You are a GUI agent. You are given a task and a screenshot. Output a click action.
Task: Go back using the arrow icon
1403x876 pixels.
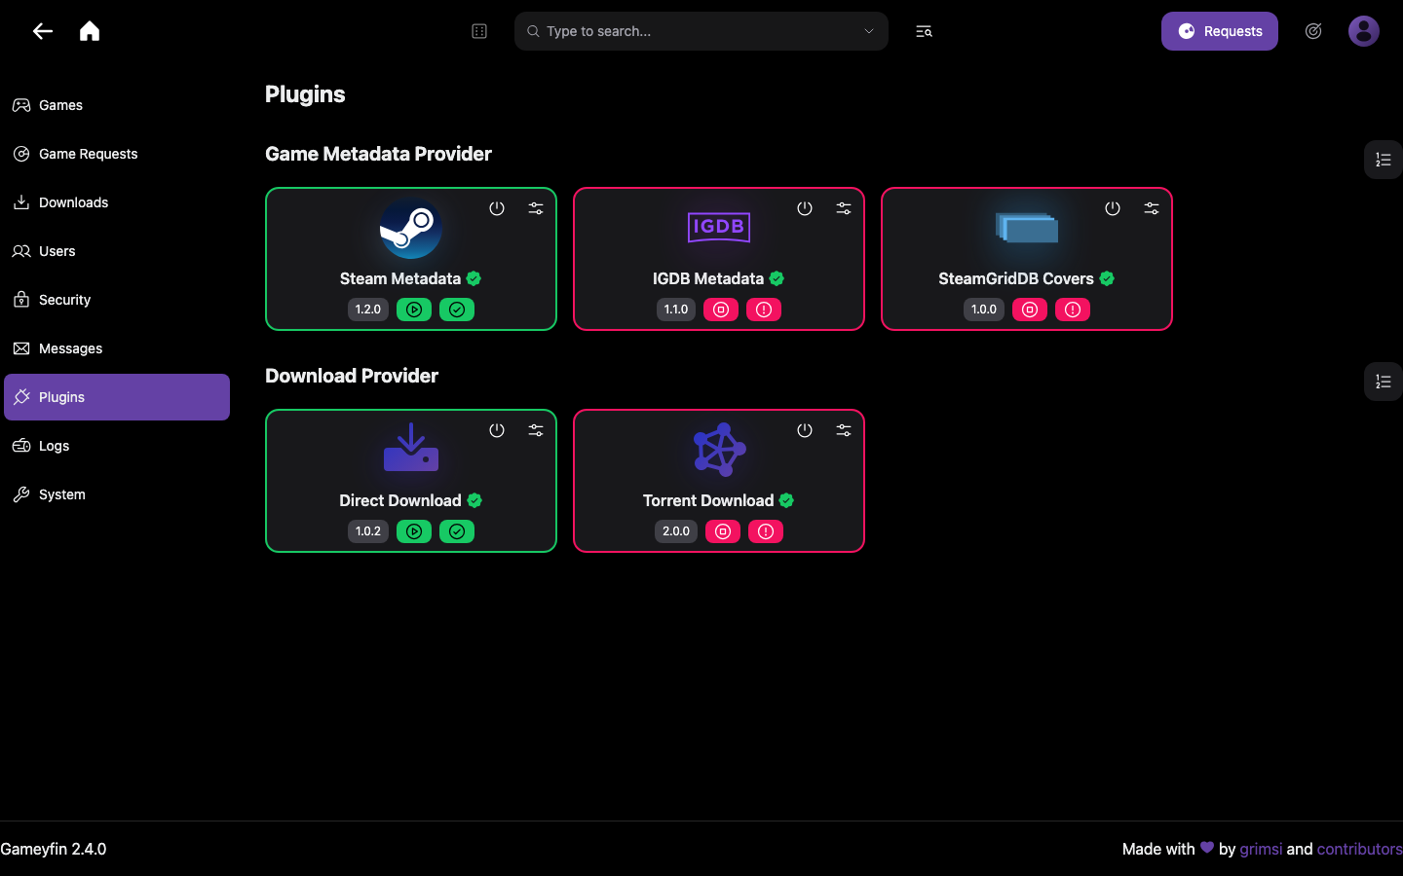(x=42, y=31)
